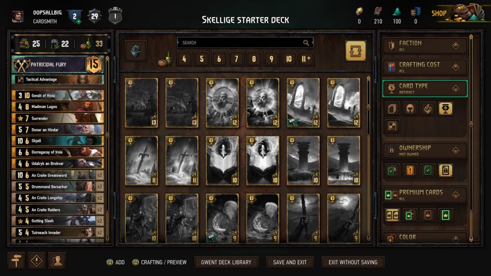
Task: Toggle the provision cost 7 filter
Action: coord(237,59)
